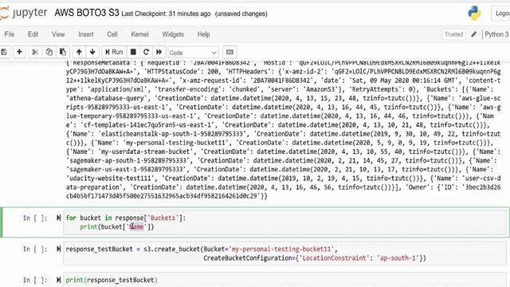Click the highlighted 'Name' key in code
The width and height of the screenshot is (510, 287).
coord(136,226)
